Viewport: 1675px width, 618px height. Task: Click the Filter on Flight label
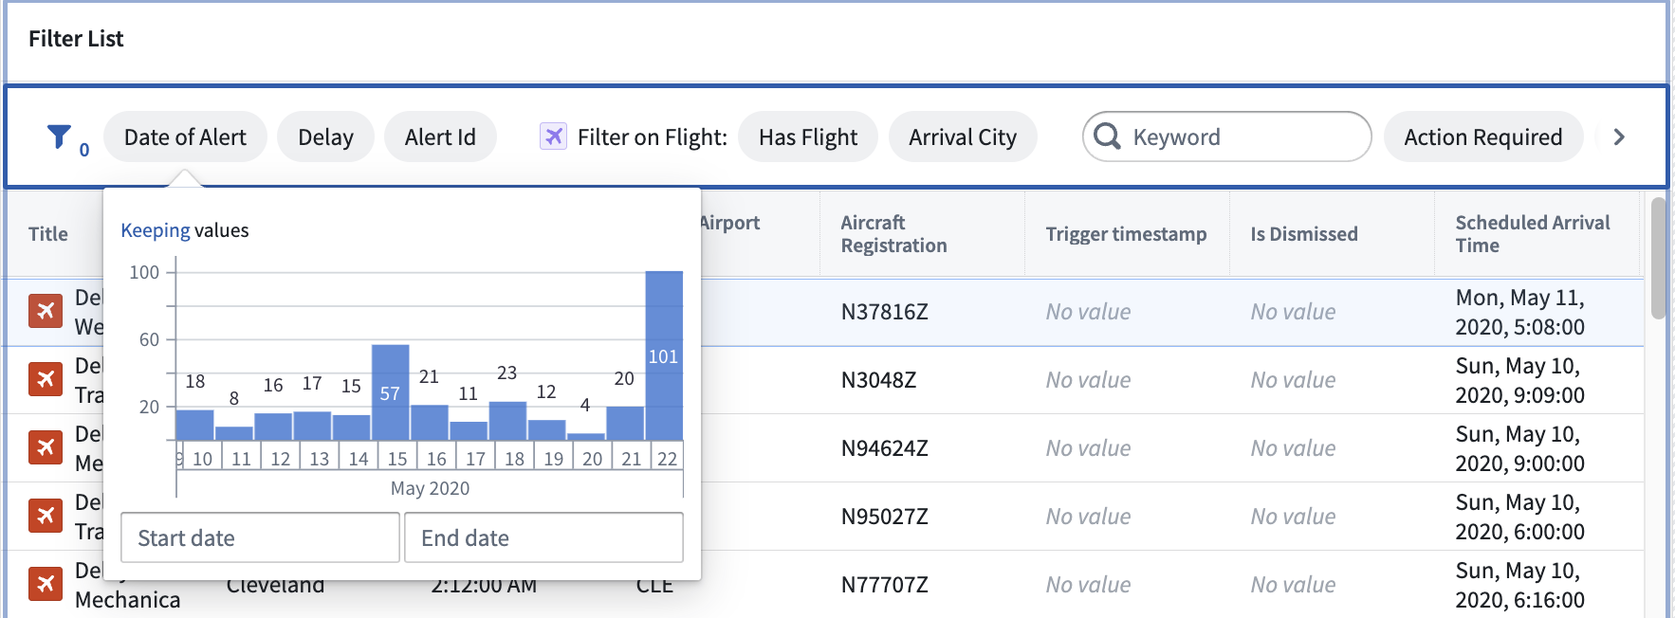(653, 137)
